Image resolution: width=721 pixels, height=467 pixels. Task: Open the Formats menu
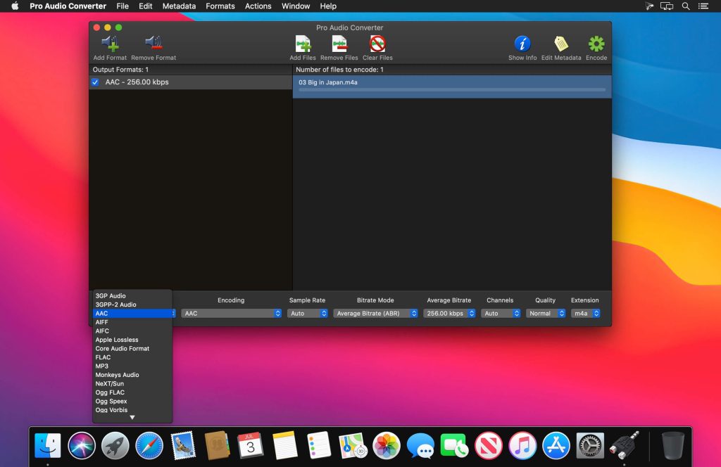click(220, 6)
